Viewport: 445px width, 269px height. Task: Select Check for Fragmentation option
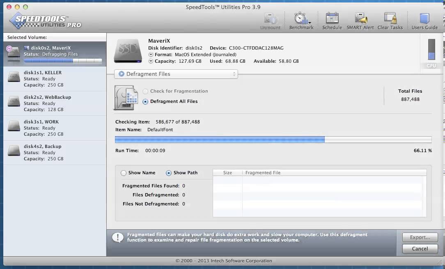point(145,91)
